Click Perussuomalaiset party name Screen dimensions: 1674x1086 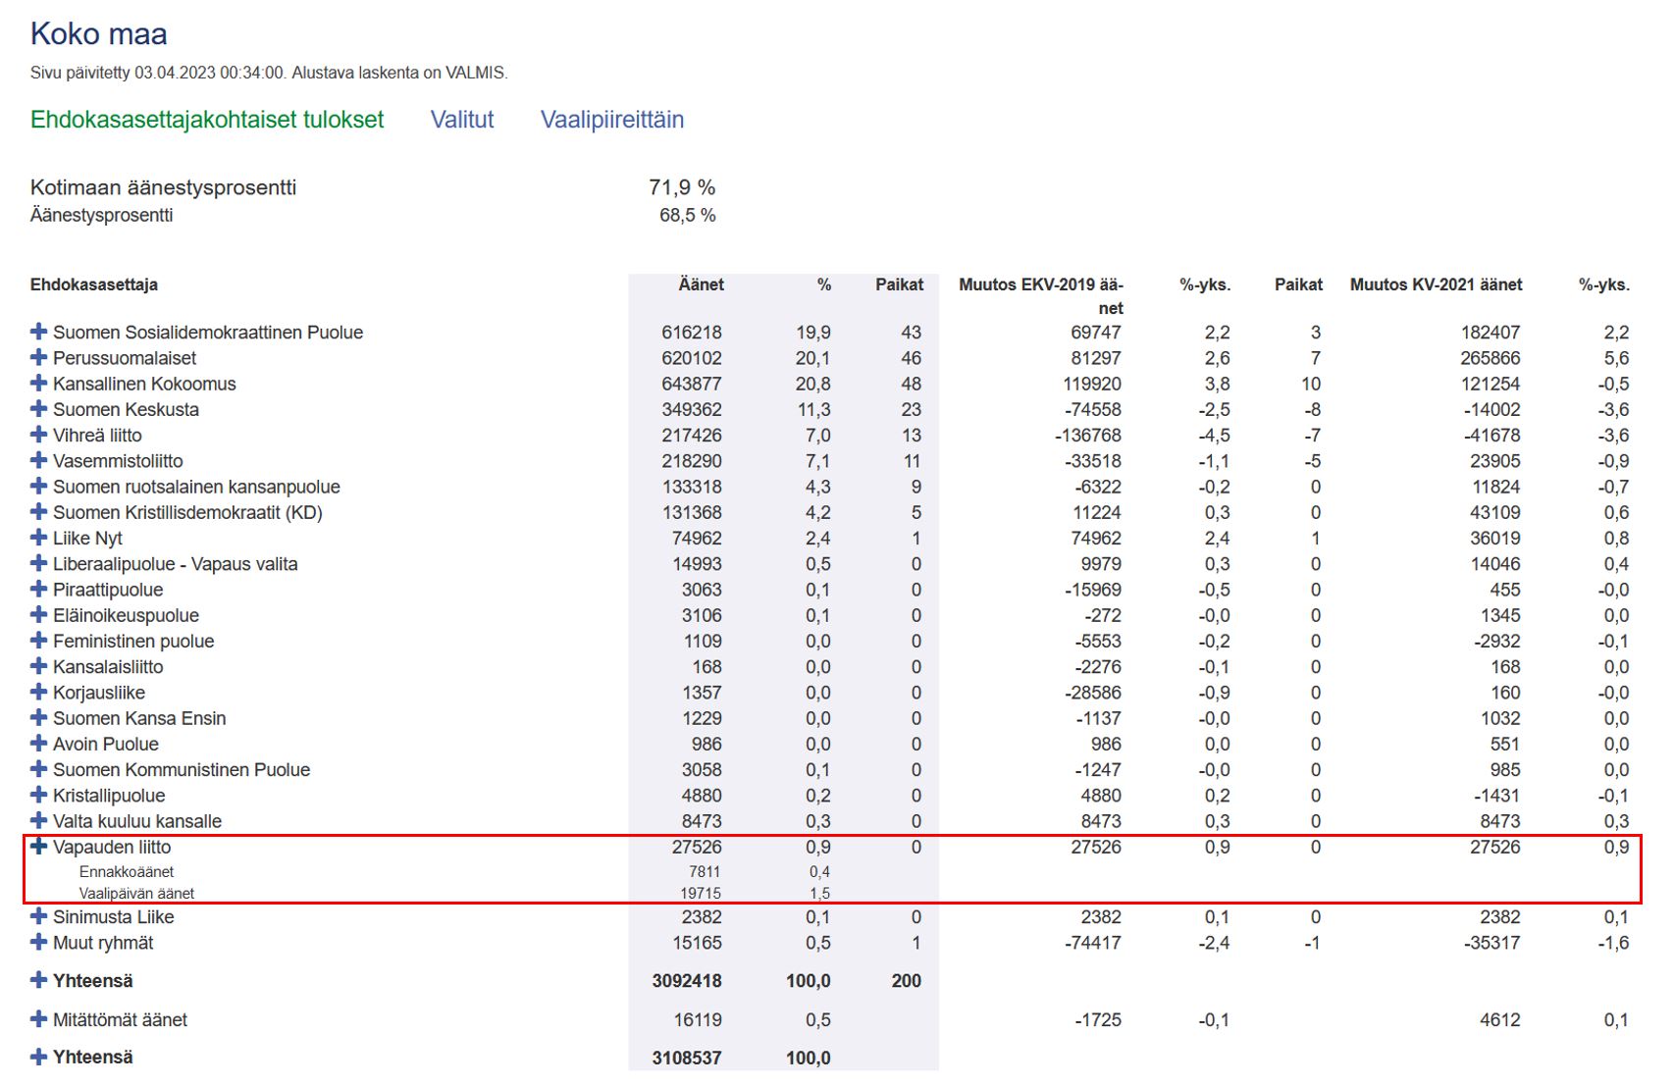pyautogui.click(x=125, y=358)
